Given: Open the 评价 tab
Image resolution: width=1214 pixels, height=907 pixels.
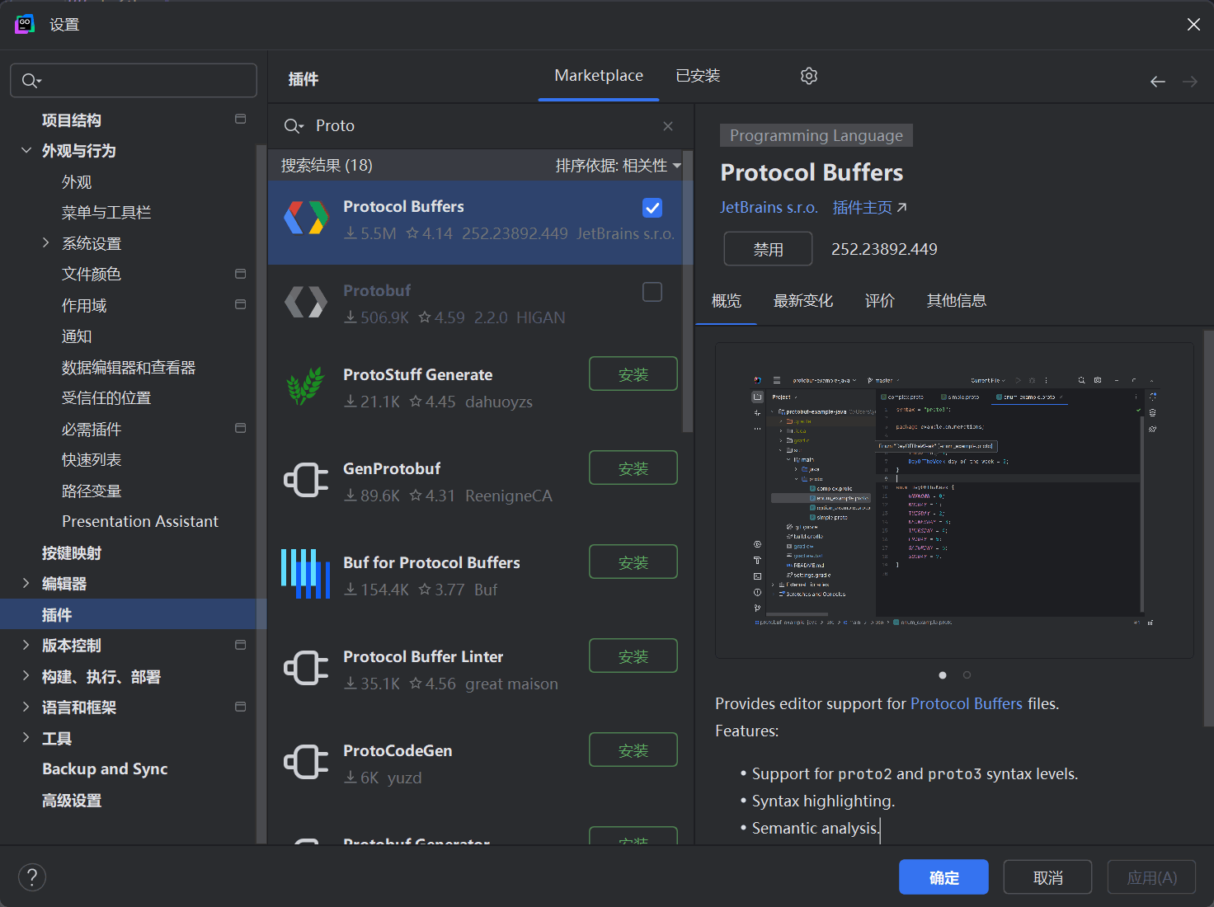Looking at the screenshot, I should point(880,301).
